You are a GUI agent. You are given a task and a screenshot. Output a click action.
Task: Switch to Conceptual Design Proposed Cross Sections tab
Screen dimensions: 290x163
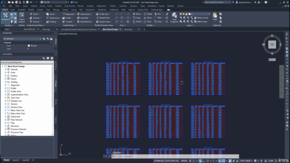pyautogui.click(x=78, y=29)
